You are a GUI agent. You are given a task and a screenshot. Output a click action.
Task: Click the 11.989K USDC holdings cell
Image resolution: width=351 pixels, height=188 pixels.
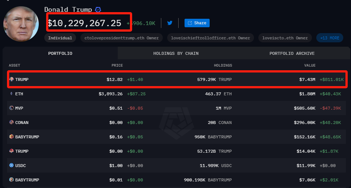(x=216, y=166)
